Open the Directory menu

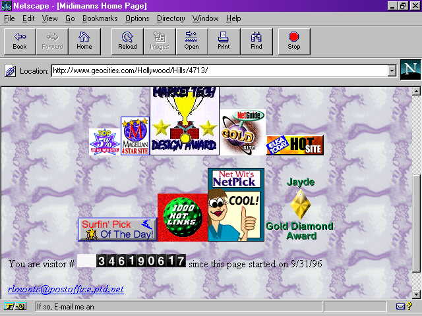point(171,18)
